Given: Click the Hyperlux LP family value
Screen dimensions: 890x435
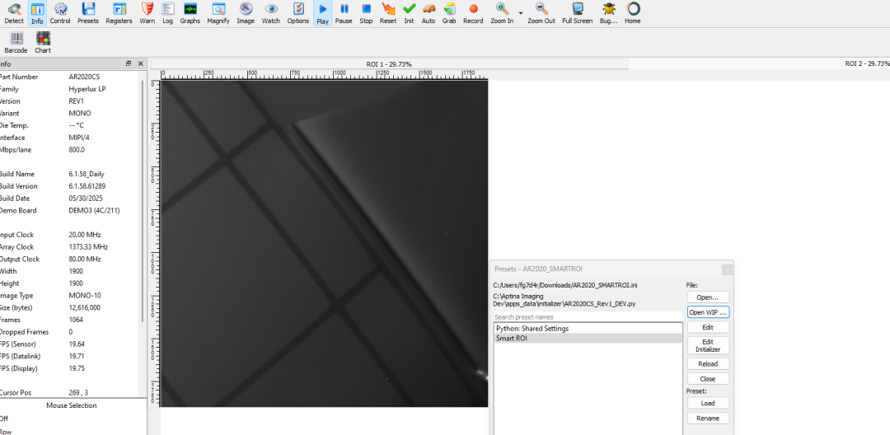Looking at the screenshot, I should click(x=87, y=89).
